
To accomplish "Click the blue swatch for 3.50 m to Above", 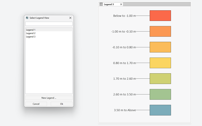I will pyautogui.click(x=160, y=110).
